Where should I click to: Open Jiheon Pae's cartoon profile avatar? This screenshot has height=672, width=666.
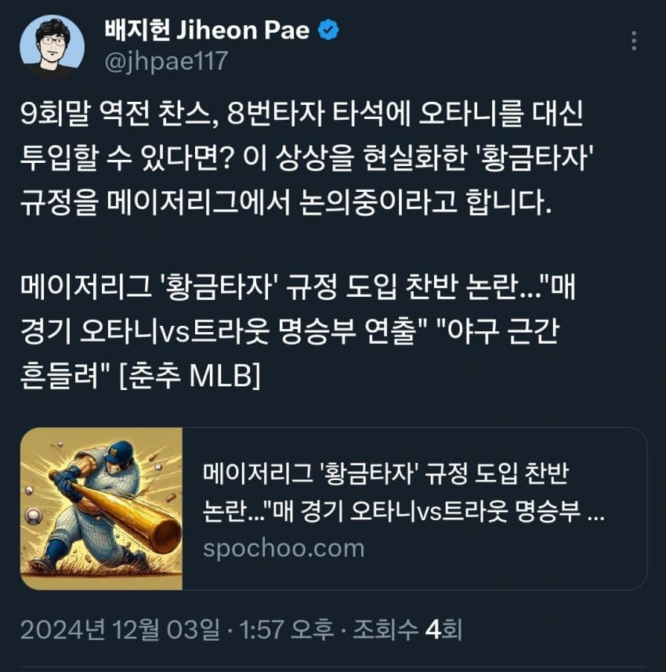tap(52, 47)
